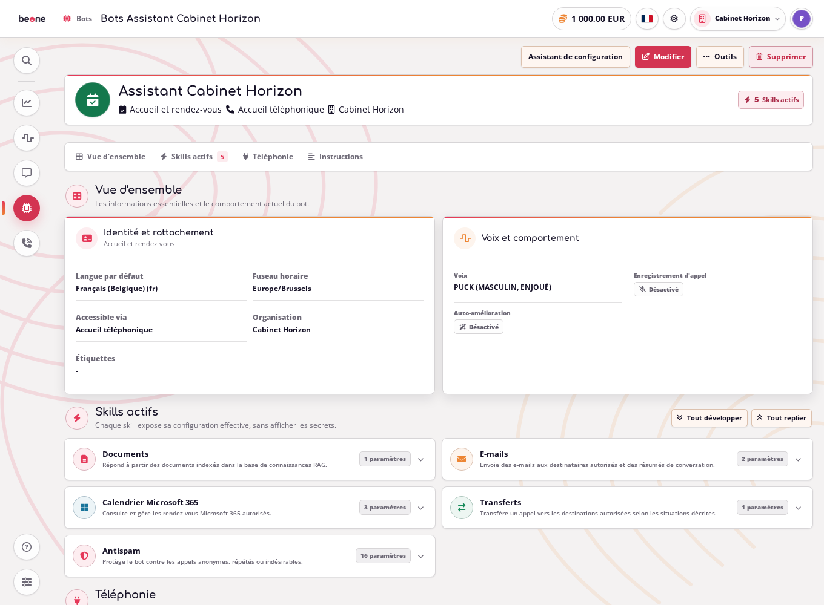Open the Cabinet Horizon organization dropdown
The height and width of the screenshot is (605, 824).
click(738, 19)
